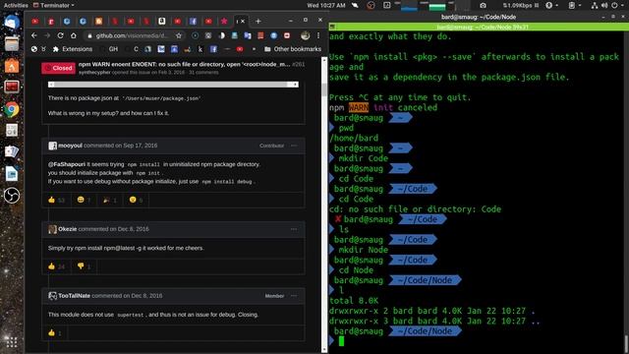Open the clock showing Wed 10:27 AM
This screenshot has width=629, height=354.
coord(325,5)
